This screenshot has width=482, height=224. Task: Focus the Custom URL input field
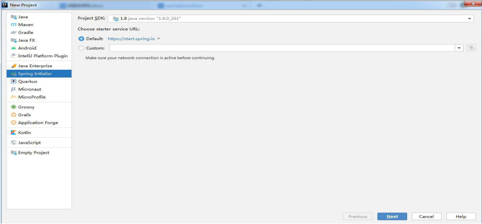(282, 48)
